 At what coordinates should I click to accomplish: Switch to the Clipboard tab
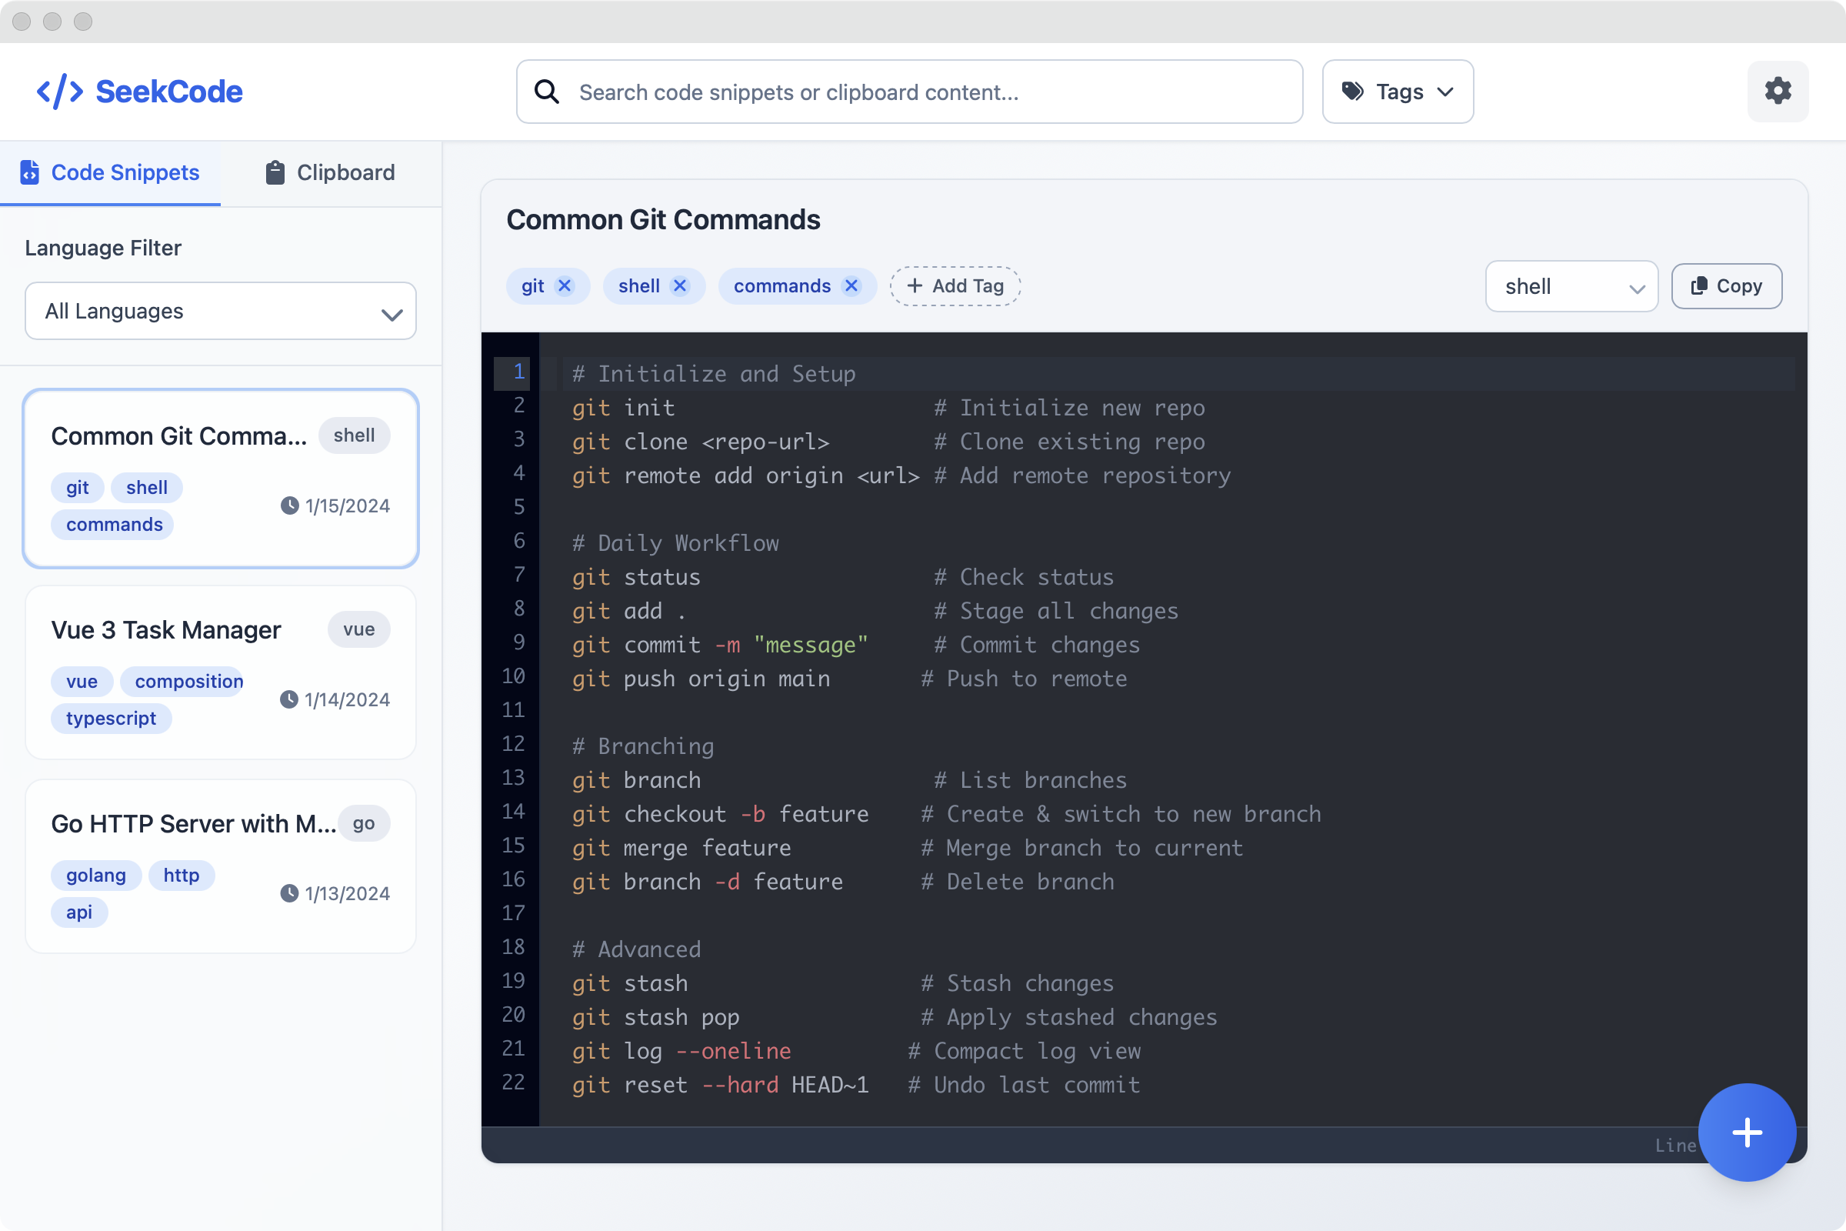329,172
